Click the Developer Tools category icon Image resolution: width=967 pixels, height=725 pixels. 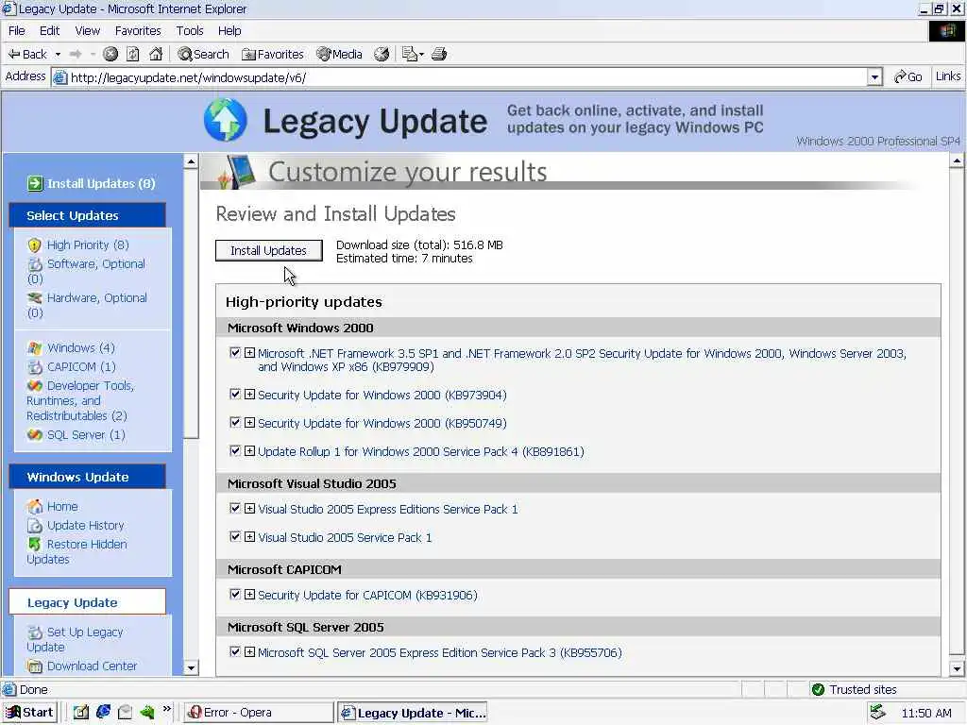(35, 386)
